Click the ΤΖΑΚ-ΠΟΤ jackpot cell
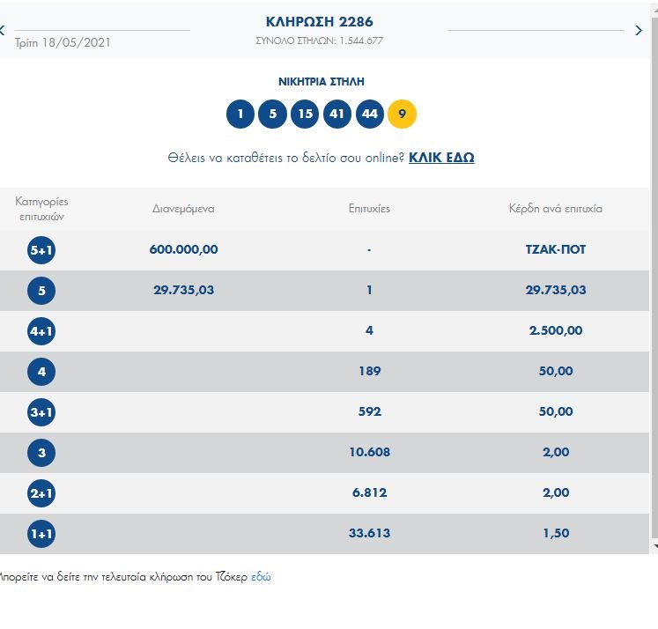This screenshot has height=629, width=658. tap(555, 250)
